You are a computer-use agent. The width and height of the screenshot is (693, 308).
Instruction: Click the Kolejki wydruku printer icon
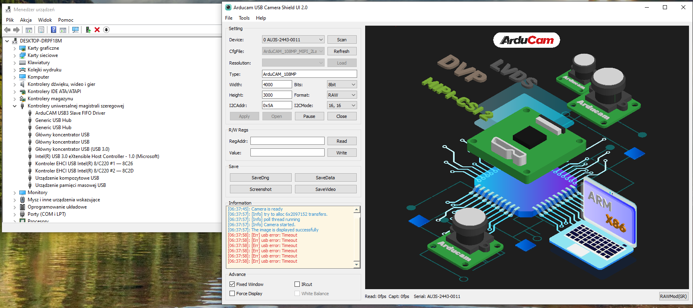(x=22, y=70)
